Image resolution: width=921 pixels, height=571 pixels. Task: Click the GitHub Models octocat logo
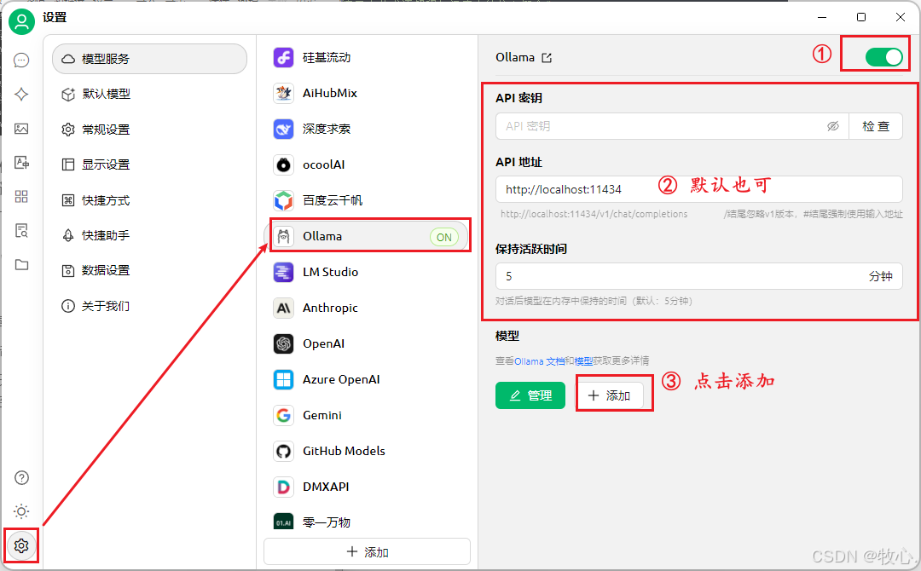[284, 452]
